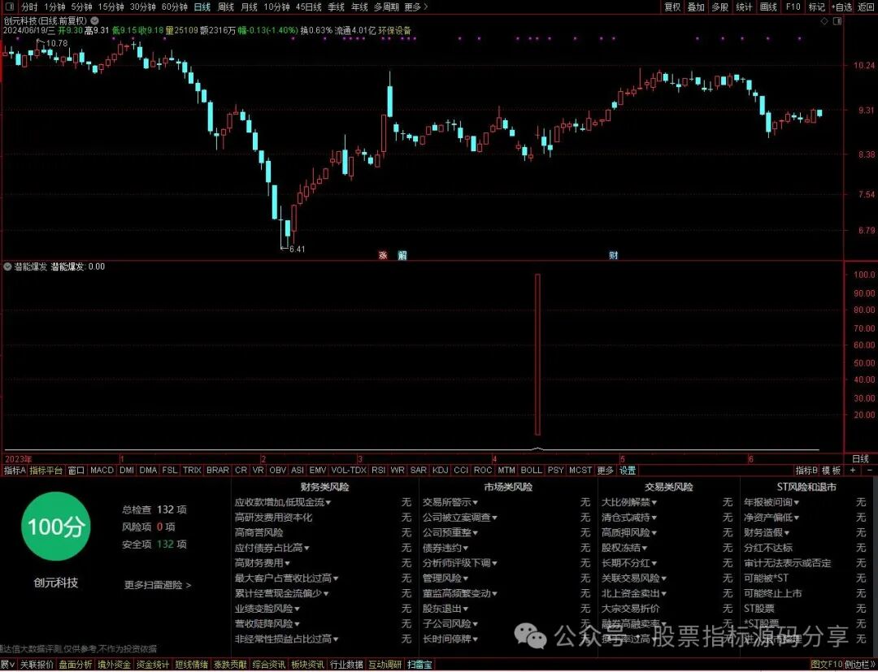The width and height of the screenshot is (878, 672).
Task: Open 多股 multi-stock view
Action: click(720, 7)
